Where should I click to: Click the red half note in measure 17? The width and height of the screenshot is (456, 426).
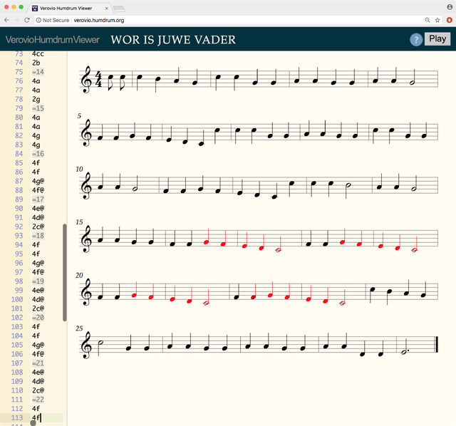tap(279, 249)
